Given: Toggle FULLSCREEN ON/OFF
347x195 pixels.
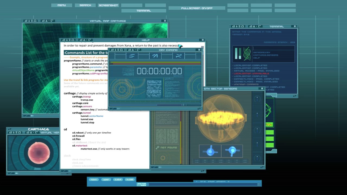Looking at the screenshot, I should tap(197, 8).
